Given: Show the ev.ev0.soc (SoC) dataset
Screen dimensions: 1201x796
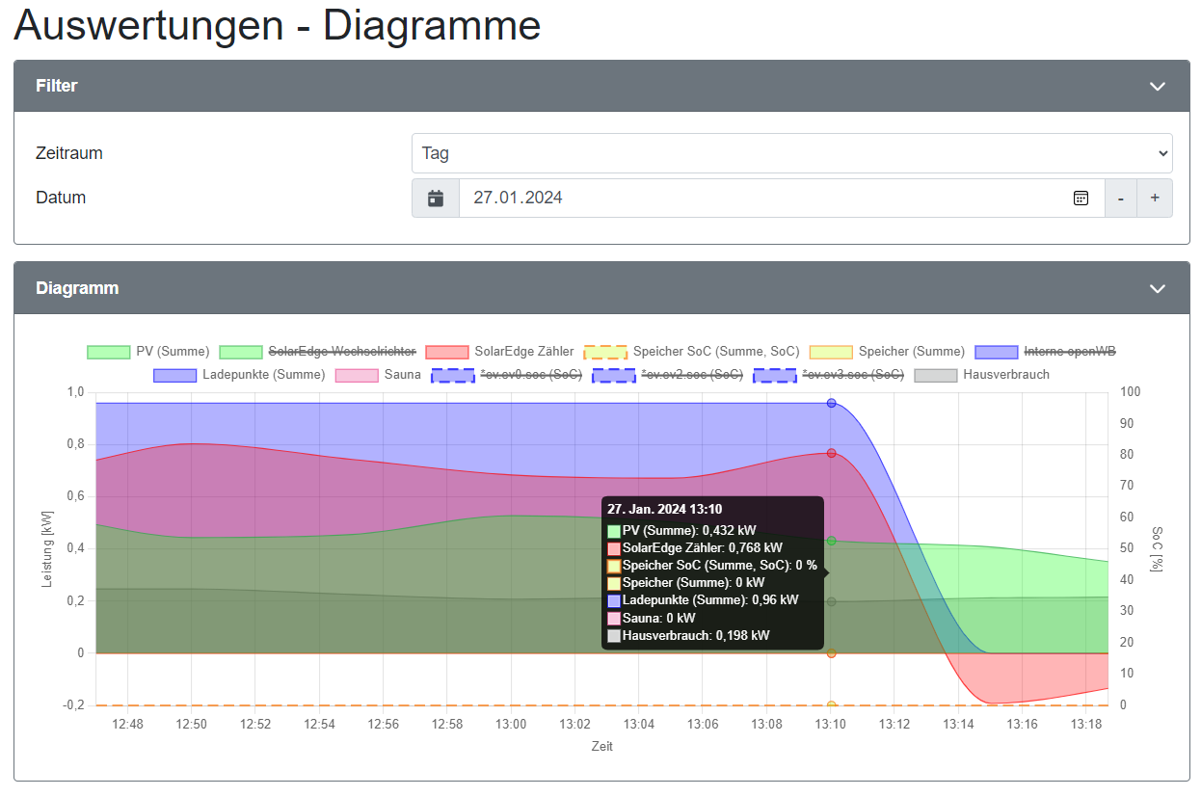Looking at the screenshot, I should 507,375.
